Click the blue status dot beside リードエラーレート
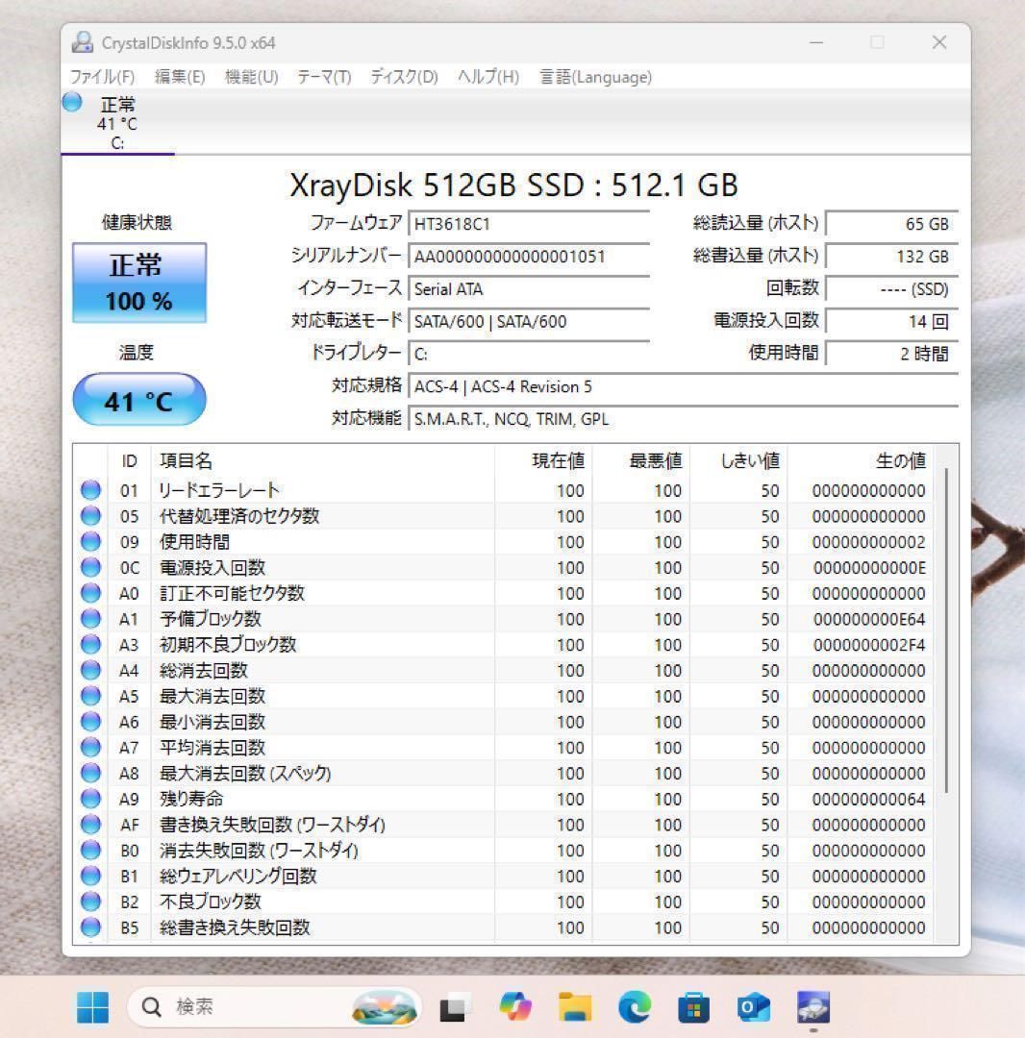Viewport: 1025px width, 1038px height. [90, 490]
